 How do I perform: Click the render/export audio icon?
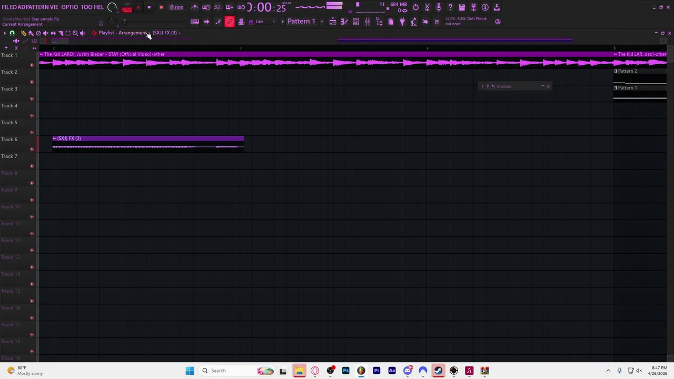[473, 7]
